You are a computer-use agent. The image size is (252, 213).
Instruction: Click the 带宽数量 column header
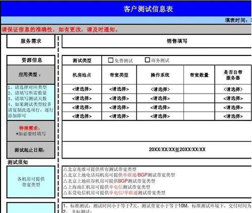tap(199, 75)
